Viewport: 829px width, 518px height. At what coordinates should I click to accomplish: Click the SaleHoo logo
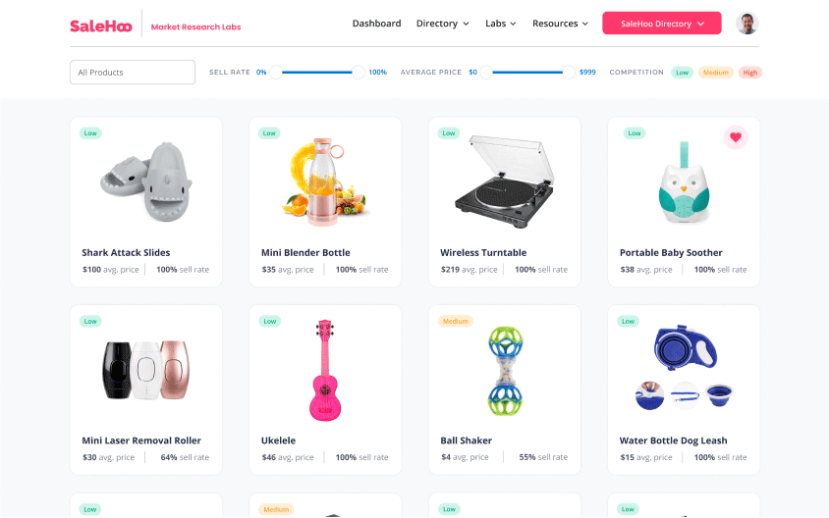tap(101, 26)
